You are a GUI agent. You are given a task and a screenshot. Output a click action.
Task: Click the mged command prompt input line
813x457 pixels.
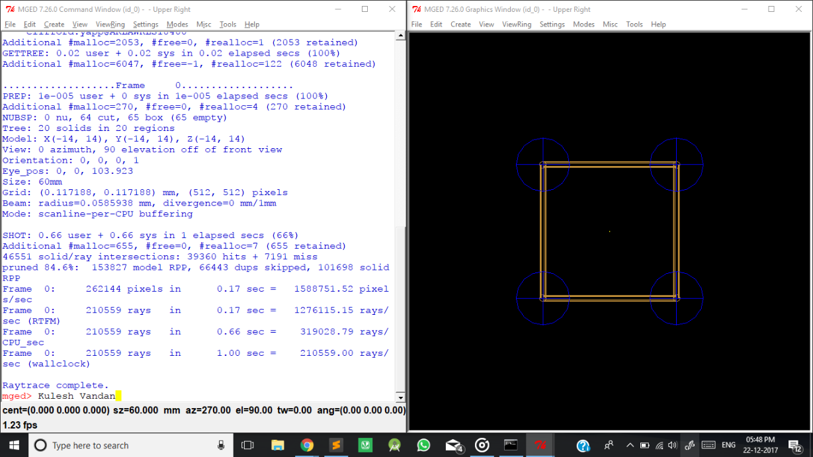[x=197, y=396]
